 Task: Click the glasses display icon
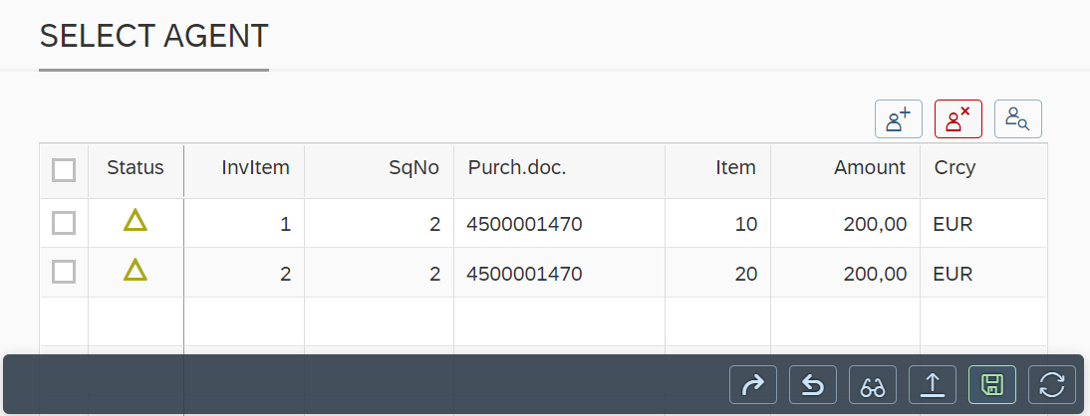click(x=873, y=384)
